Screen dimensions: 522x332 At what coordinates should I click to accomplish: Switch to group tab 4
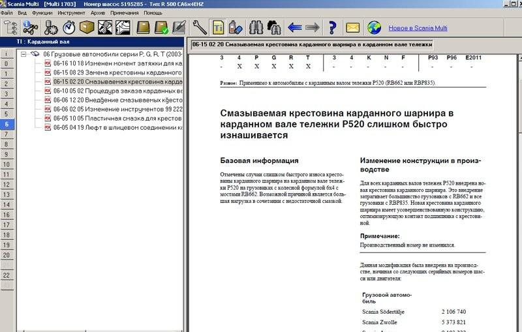tap(7, 104)
